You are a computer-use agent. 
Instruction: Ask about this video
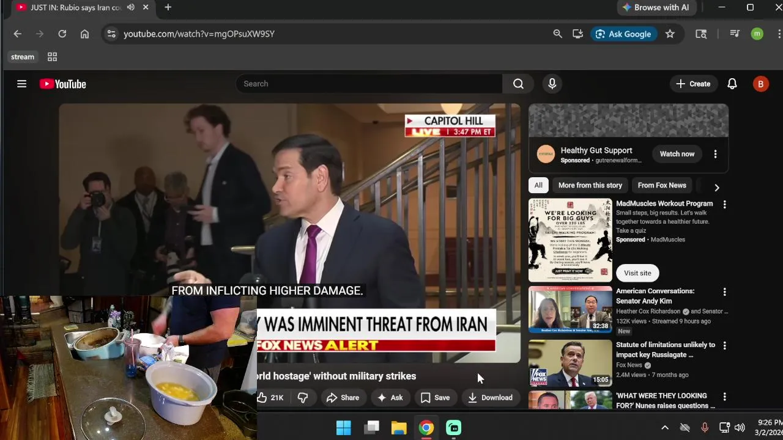[x=390, y=398]
